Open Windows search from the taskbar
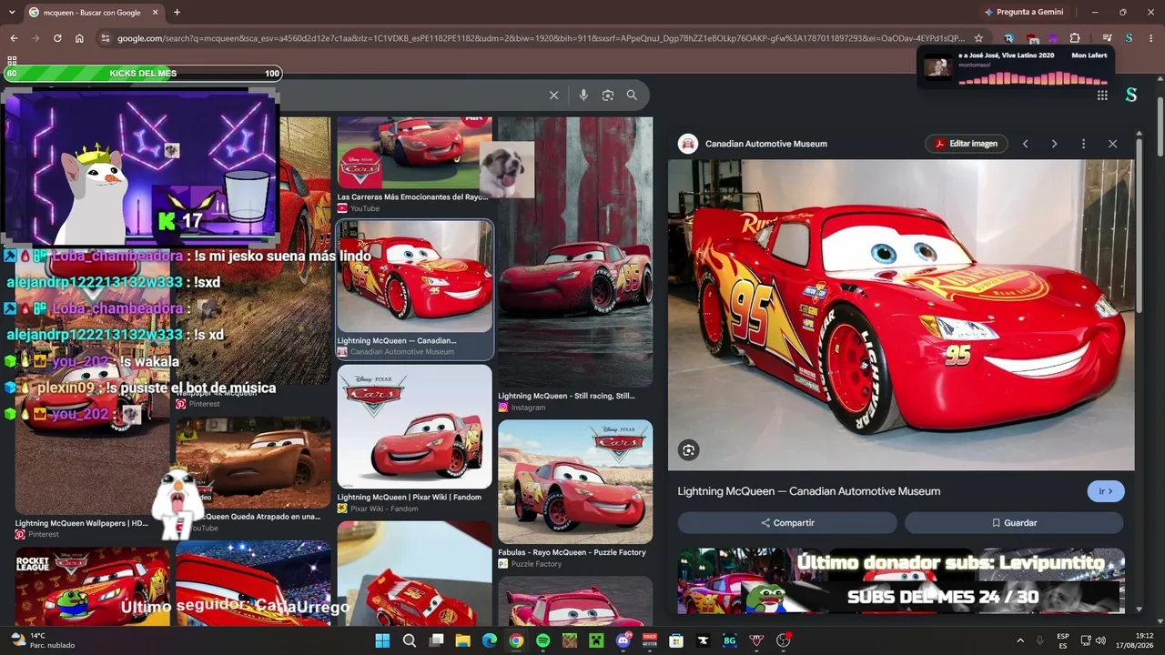 pos(410,640)
